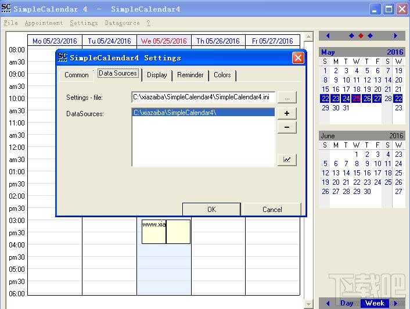Viewport: 410px width, 309px height.
Task: Maximize the SimpleCalendar window
Action: 389,9
